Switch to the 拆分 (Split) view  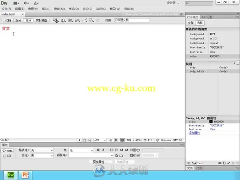[18, 20]
